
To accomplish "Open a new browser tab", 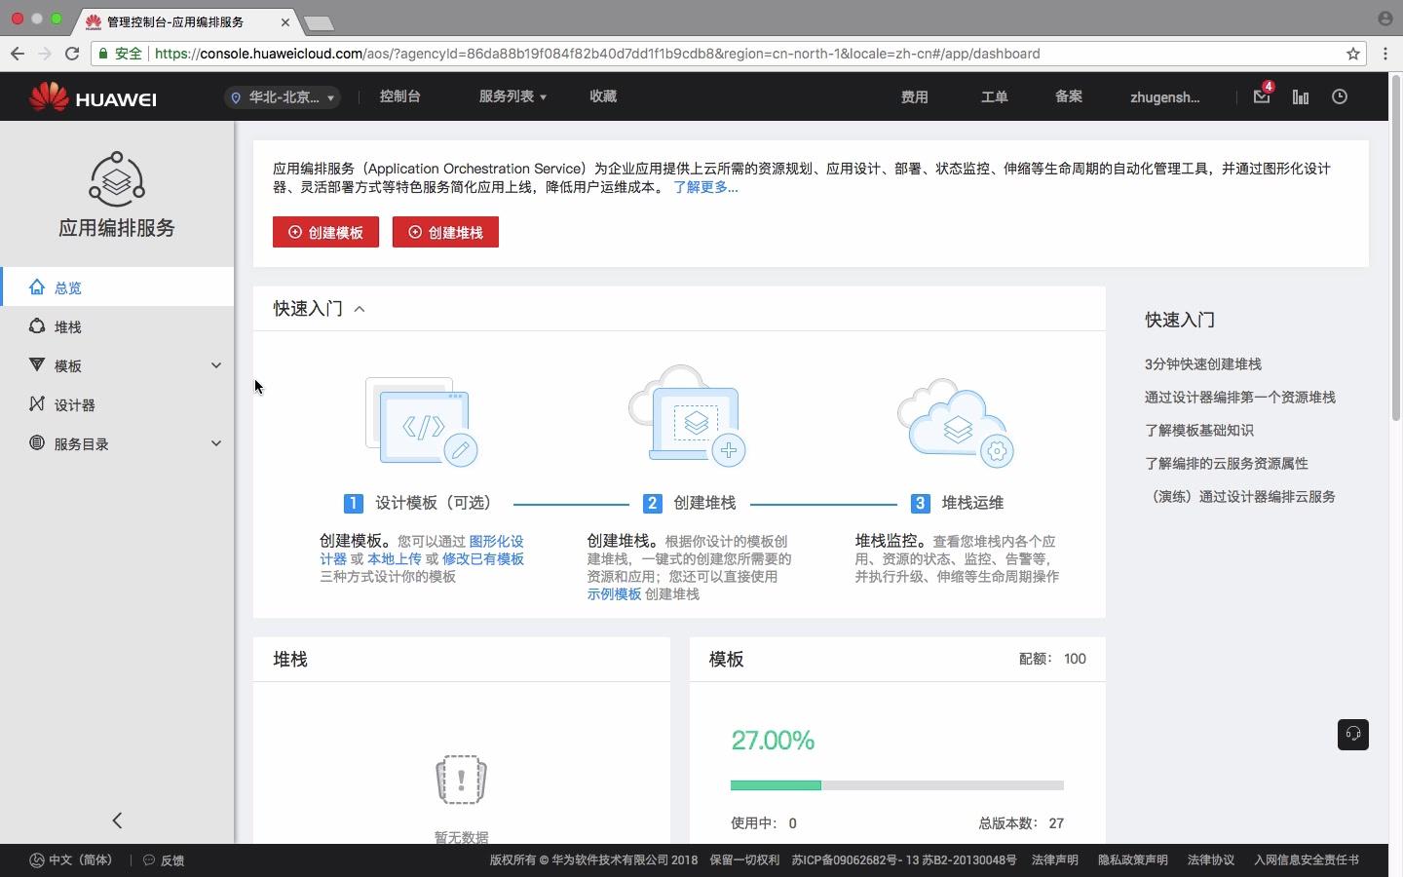I will (x=319, y=22).
